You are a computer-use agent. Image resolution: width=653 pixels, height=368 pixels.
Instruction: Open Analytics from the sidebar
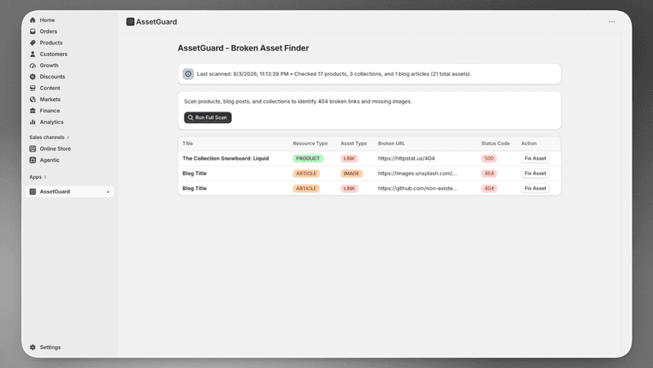(51, 122)
